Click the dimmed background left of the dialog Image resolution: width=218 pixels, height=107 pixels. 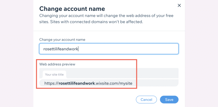[17, 53]
